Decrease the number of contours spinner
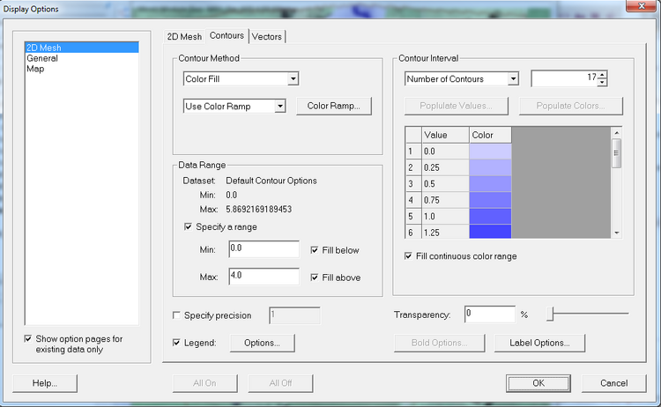This screenshot has width=661, height=407. tap(602, 83)
